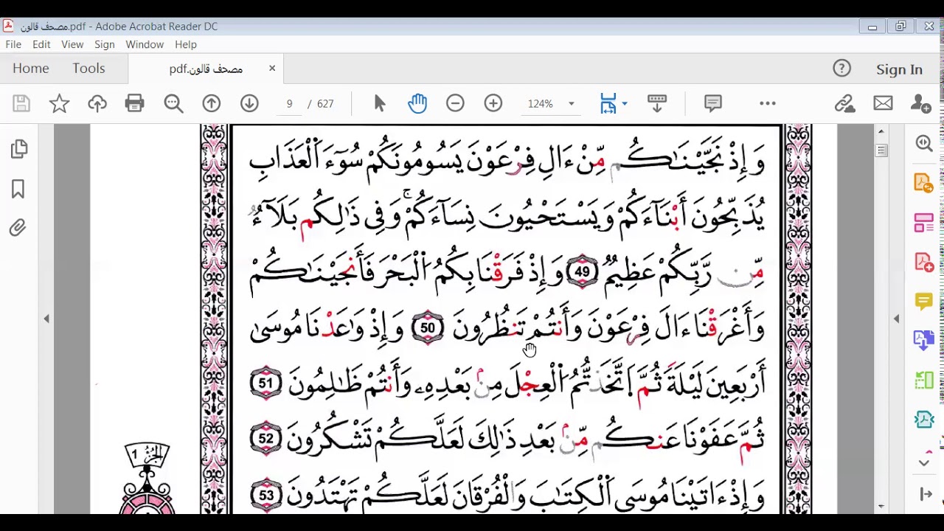The height and width of the screenshot is (531, 944).
Task: Click the verse marker 50
Action: point(428,328)
